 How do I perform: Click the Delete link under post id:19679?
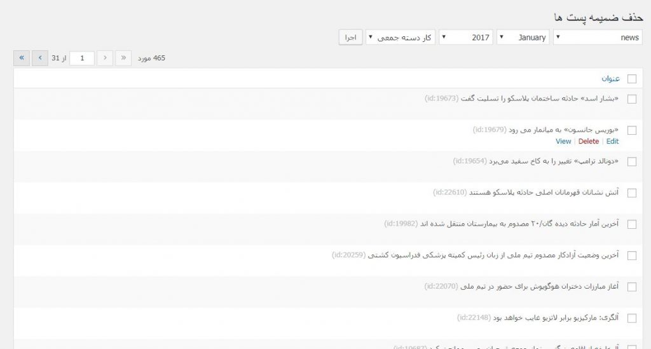(589, 142)
